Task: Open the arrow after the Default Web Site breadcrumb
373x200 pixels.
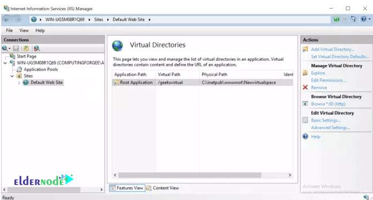Action: [x=150, y=20]
